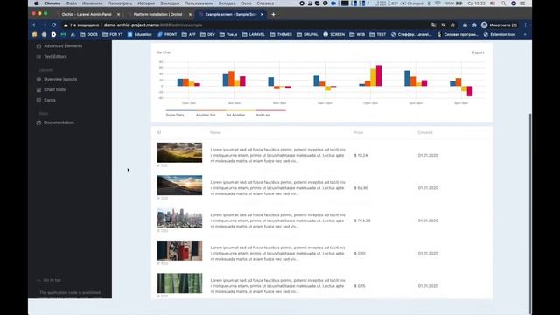Click the Documentation sidebar icon
Image resolution: width=560 pixels, height=315 pixels.
pyautogui.click(x=38, y=122)
